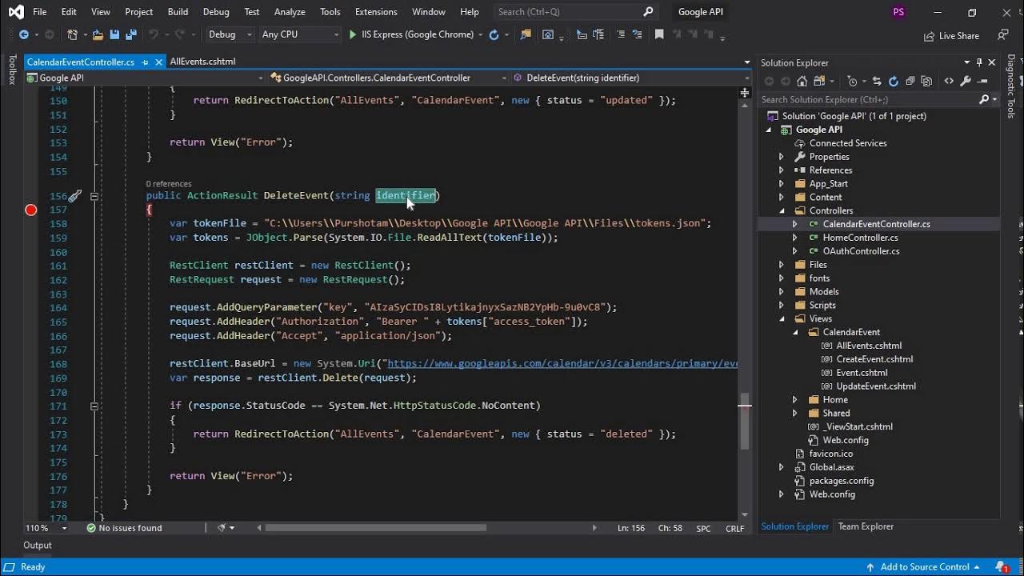Open the Analyze menu

click(290, 12)
